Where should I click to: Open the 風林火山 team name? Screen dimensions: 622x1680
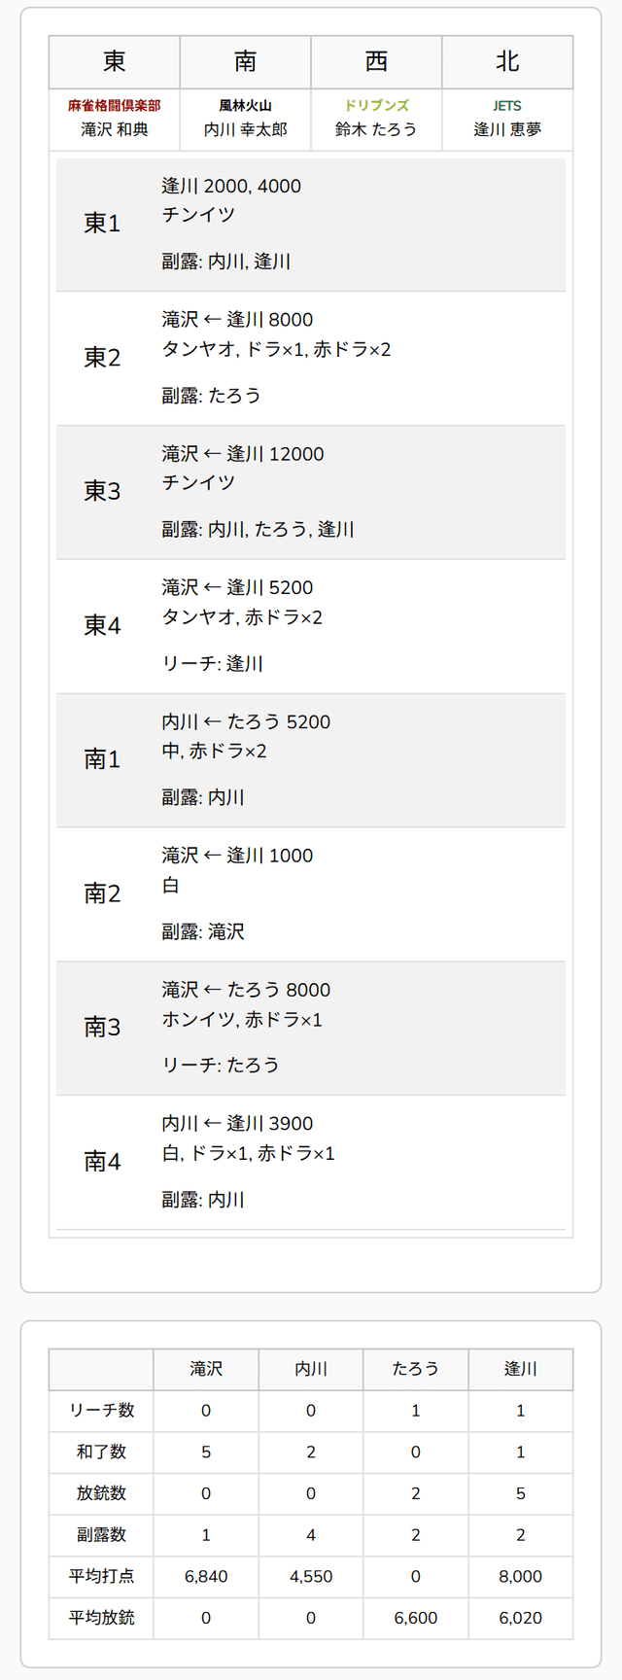[246, 106]
